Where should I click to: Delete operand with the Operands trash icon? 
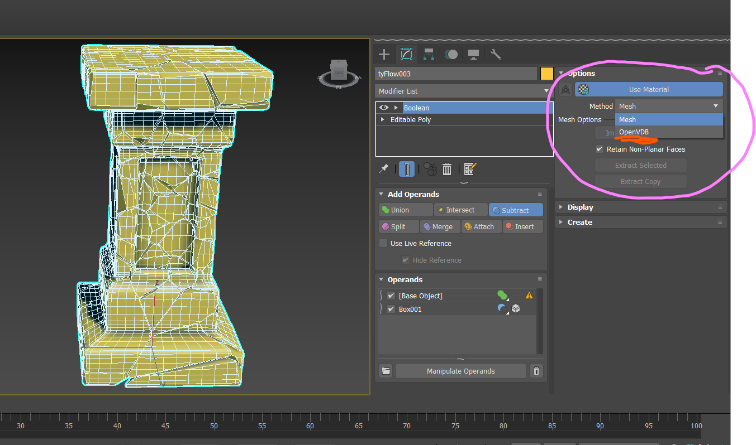coord(536,371)
